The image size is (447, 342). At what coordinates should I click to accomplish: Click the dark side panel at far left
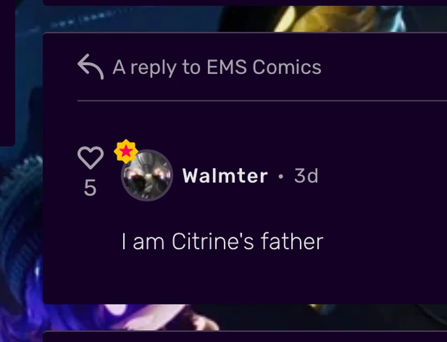point(7,73)
